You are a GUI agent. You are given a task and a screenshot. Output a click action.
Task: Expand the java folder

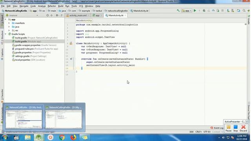pos(9,27)
